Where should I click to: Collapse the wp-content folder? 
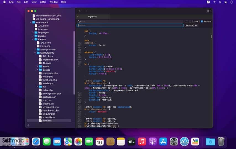click(31, 22)
